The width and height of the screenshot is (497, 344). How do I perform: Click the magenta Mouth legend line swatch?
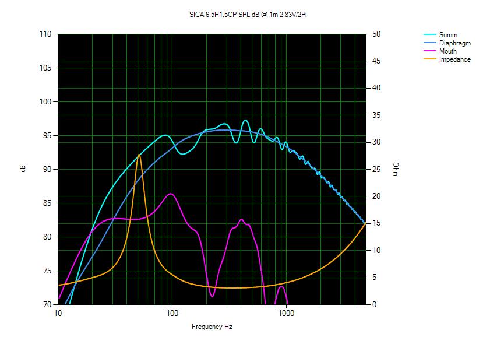tap(429, 51)
